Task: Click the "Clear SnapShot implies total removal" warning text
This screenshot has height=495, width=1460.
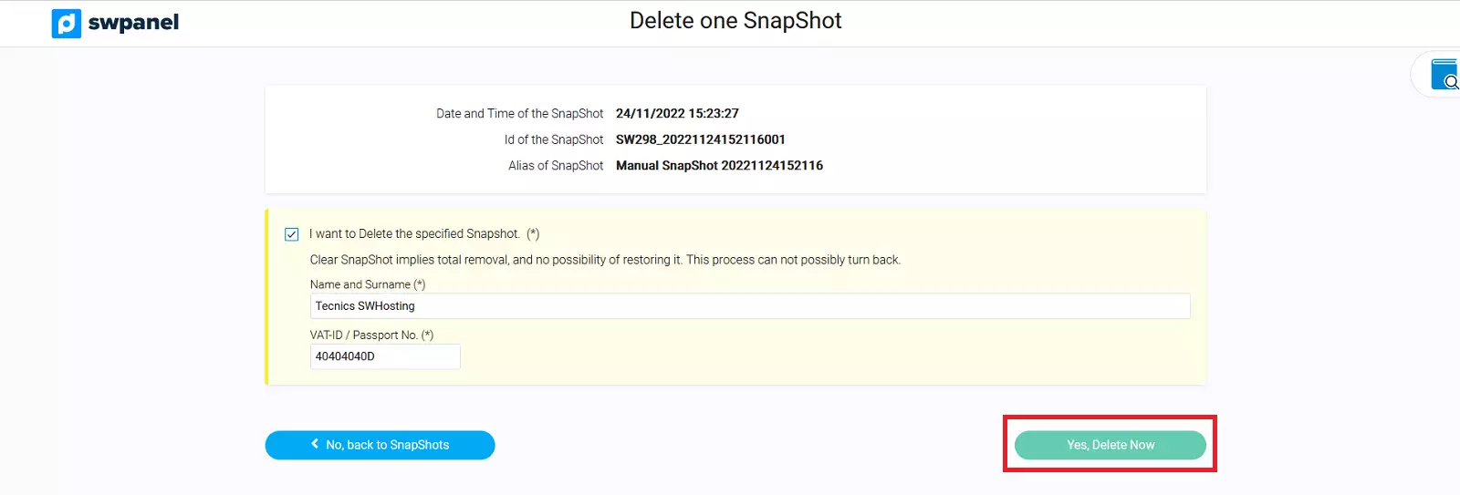Action: (604, 260)
